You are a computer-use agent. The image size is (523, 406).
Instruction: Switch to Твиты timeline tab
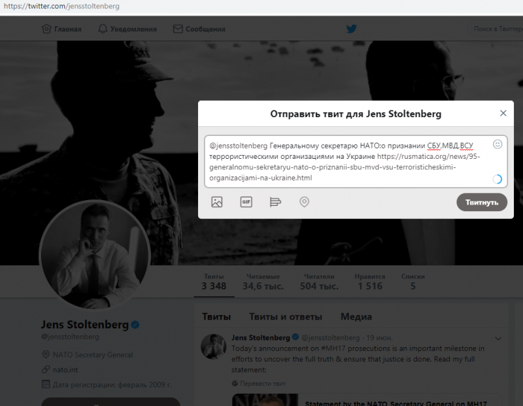coord(216,316)
